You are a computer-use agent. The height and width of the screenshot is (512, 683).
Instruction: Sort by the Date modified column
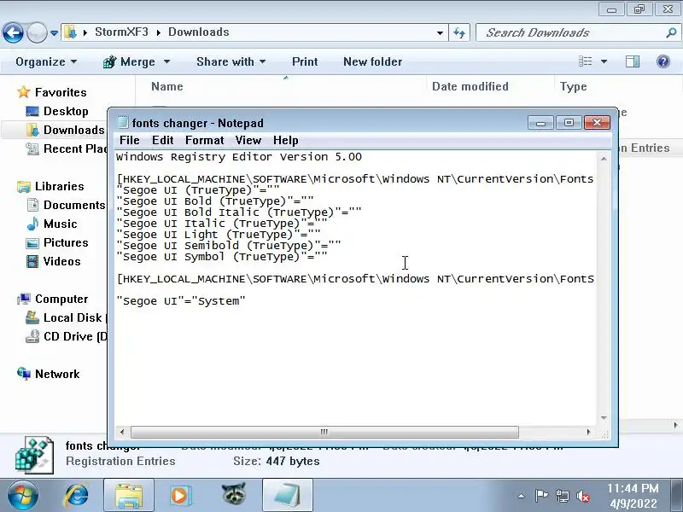pos(470,86)
